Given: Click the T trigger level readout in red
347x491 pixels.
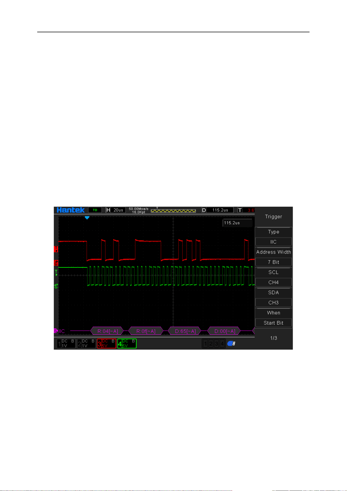Looking at the screenshot, I should coord(246,210).
